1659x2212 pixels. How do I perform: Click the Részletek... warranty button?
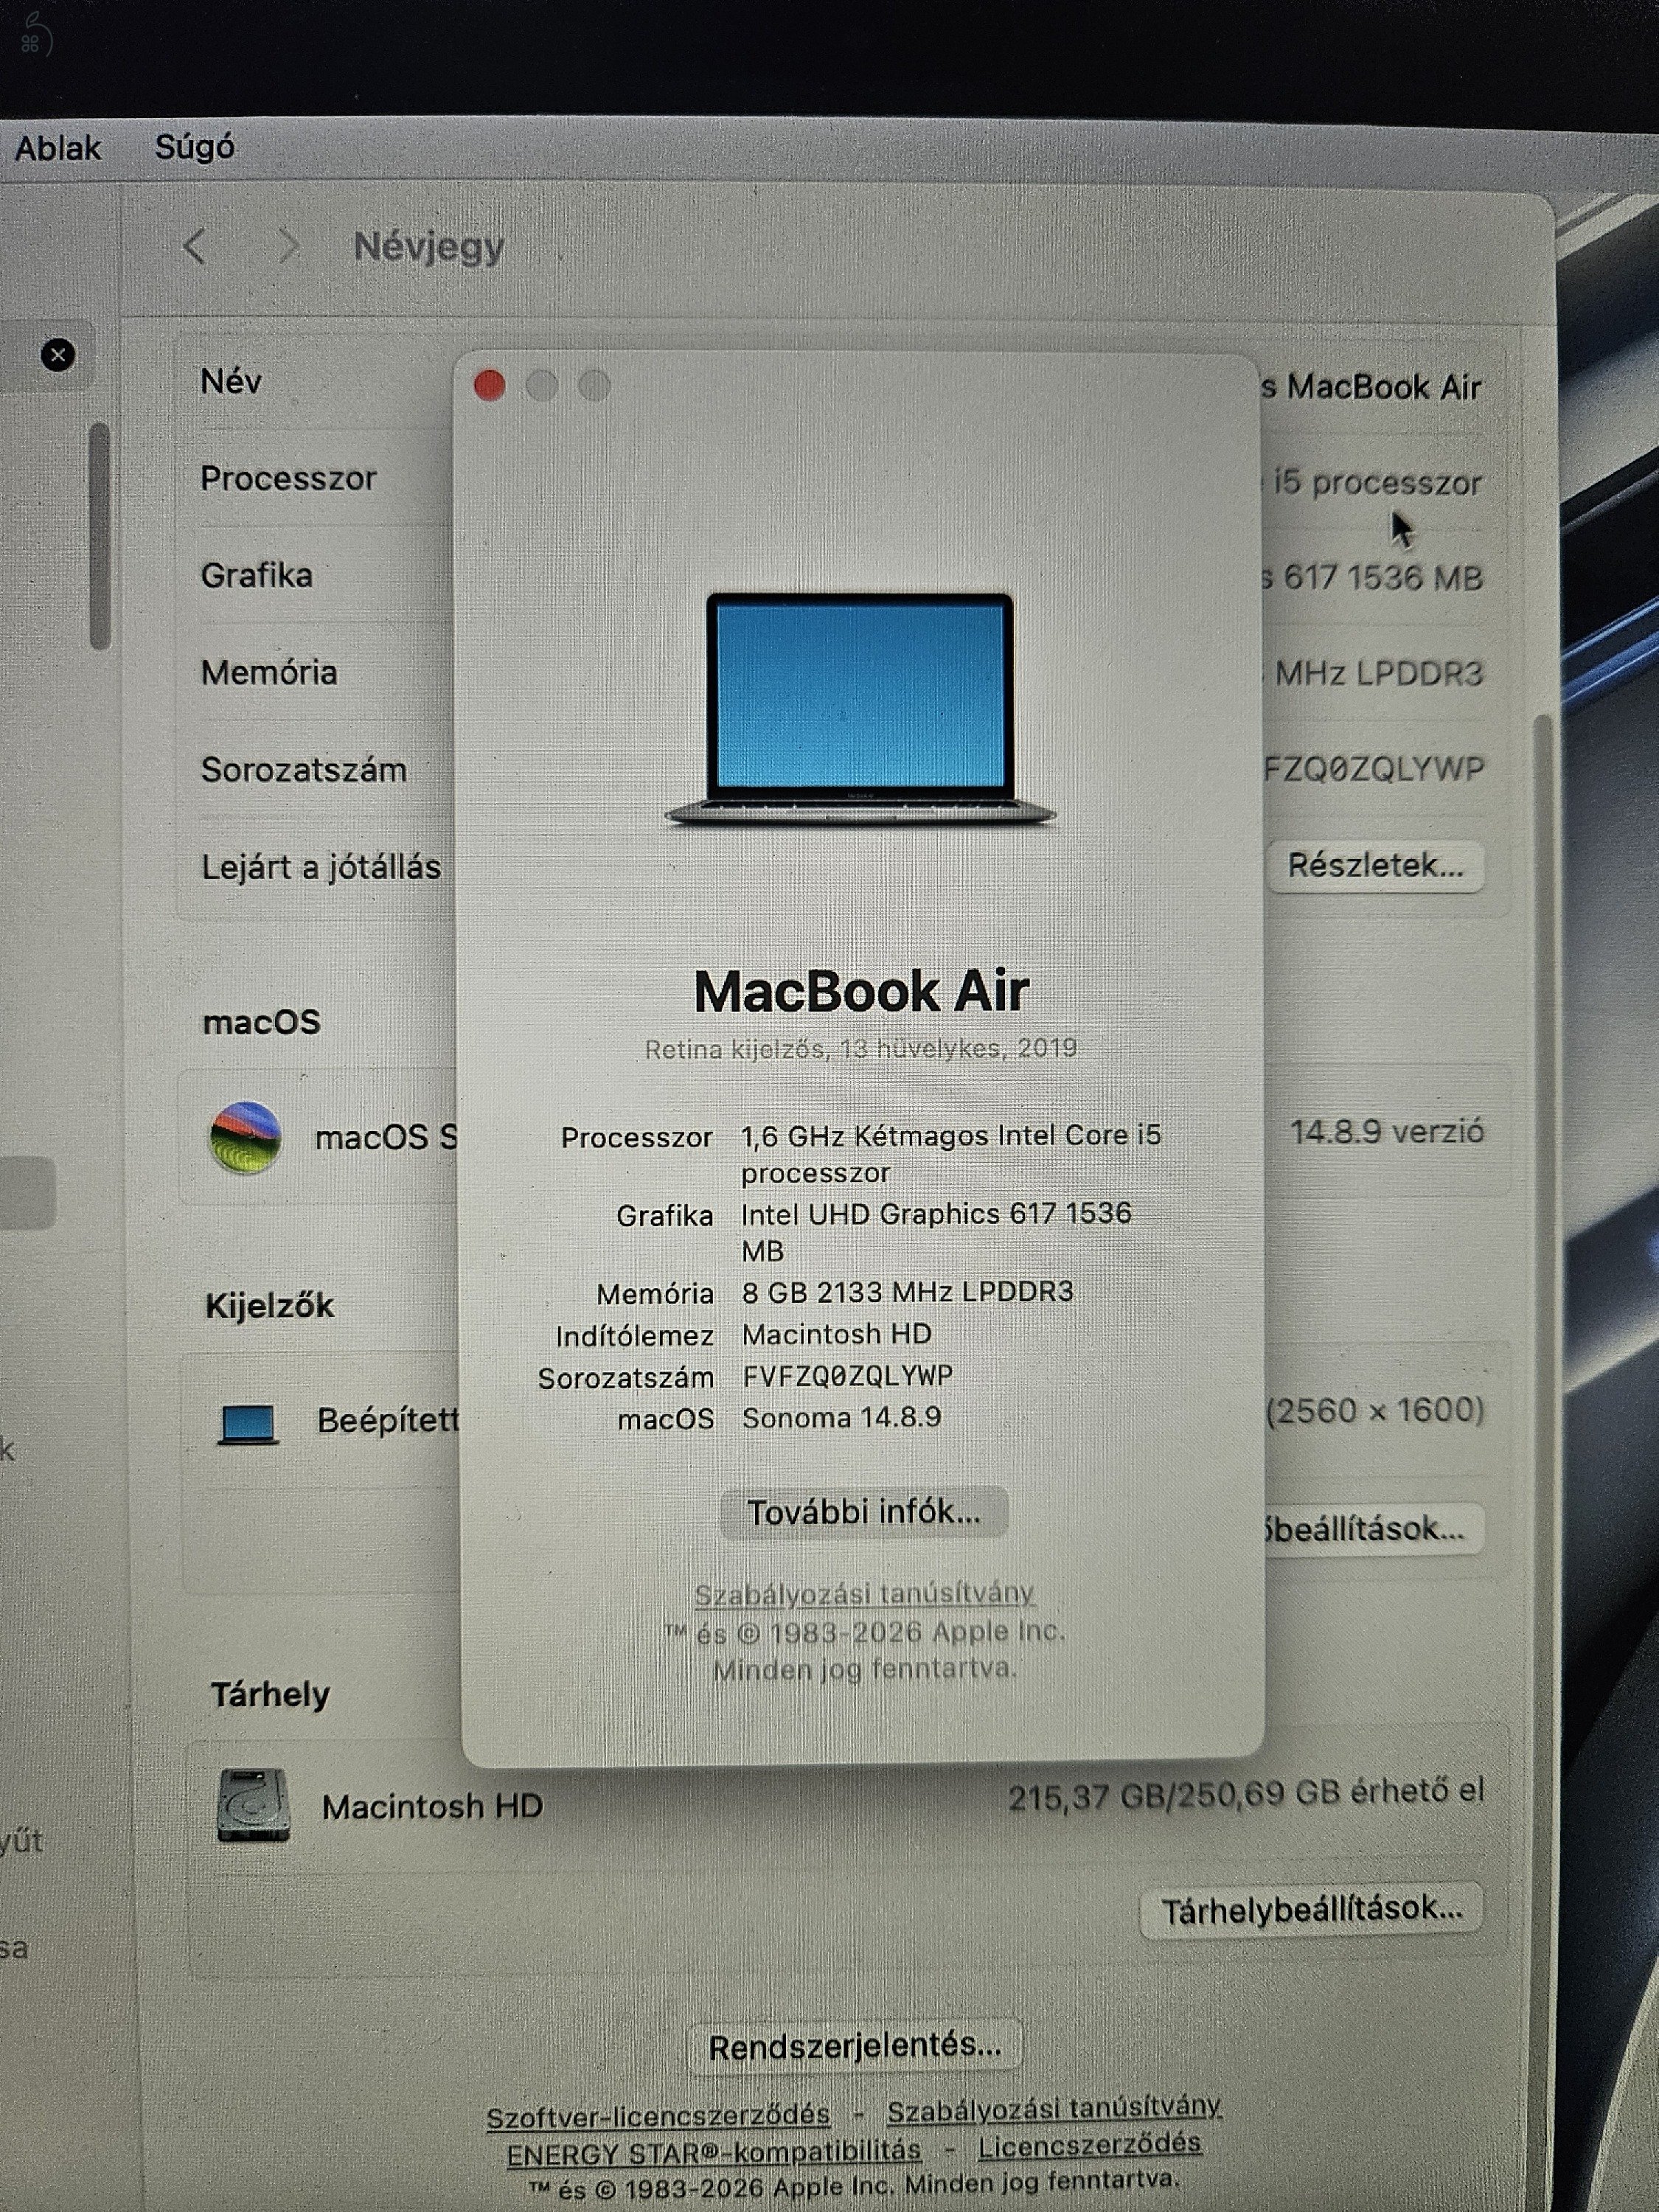point(1375,865)
